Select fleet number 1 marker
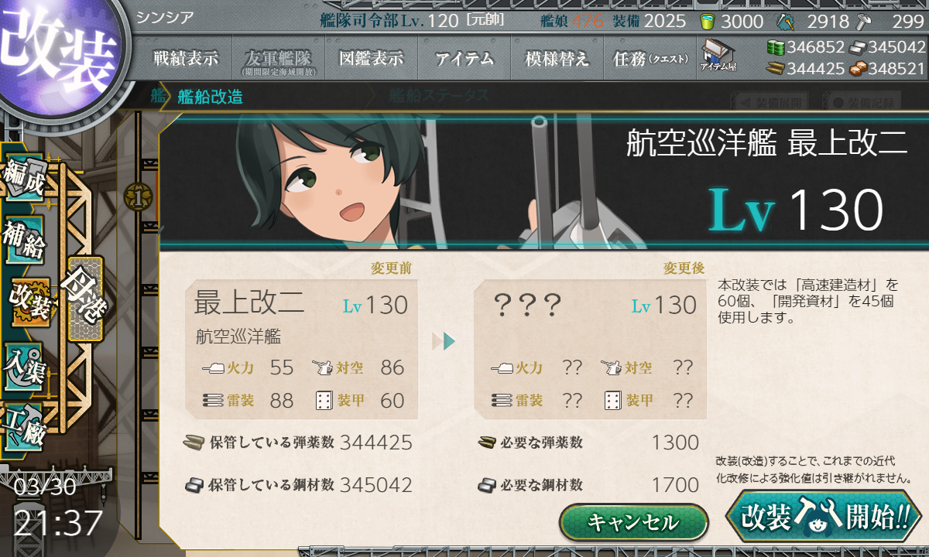929x557 pixels. pos(137,197)
